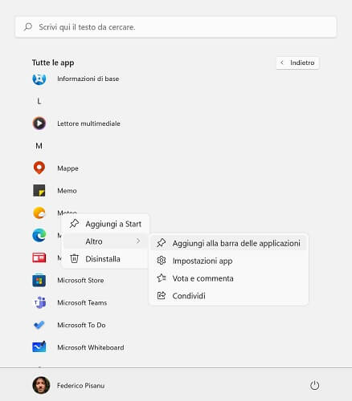Screen dimensions: 352x401
Task: Click the "Federico Pisanu" account name
Action: point(81,386)
